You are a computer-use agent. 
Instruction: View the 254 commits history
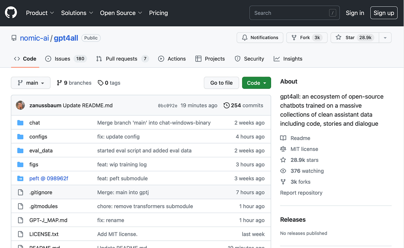coord(243,105)
